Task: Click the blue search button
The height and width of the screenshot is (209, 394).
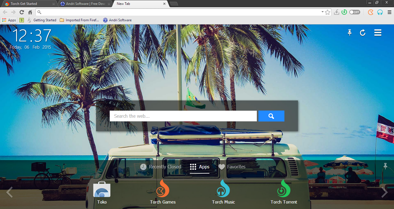Action: point(271,116)
